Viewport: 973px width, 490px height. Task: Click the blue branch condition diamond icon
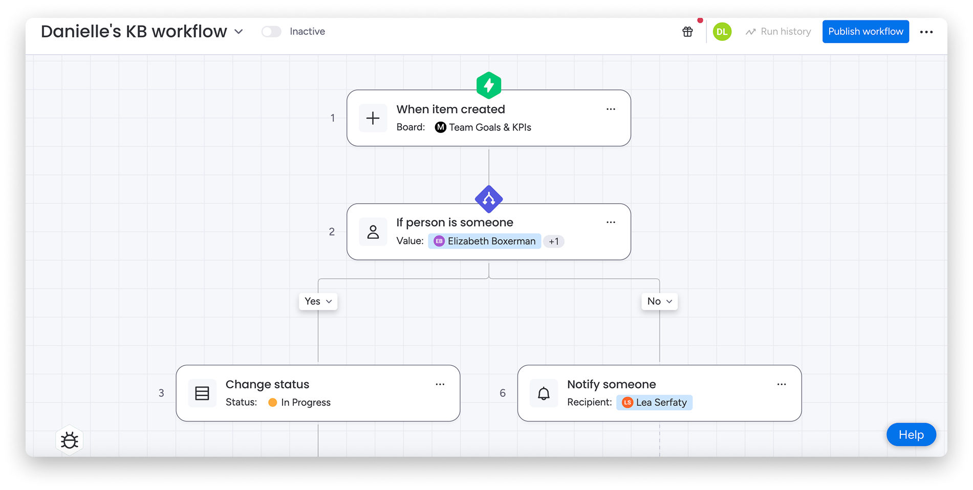pos(488,199)
